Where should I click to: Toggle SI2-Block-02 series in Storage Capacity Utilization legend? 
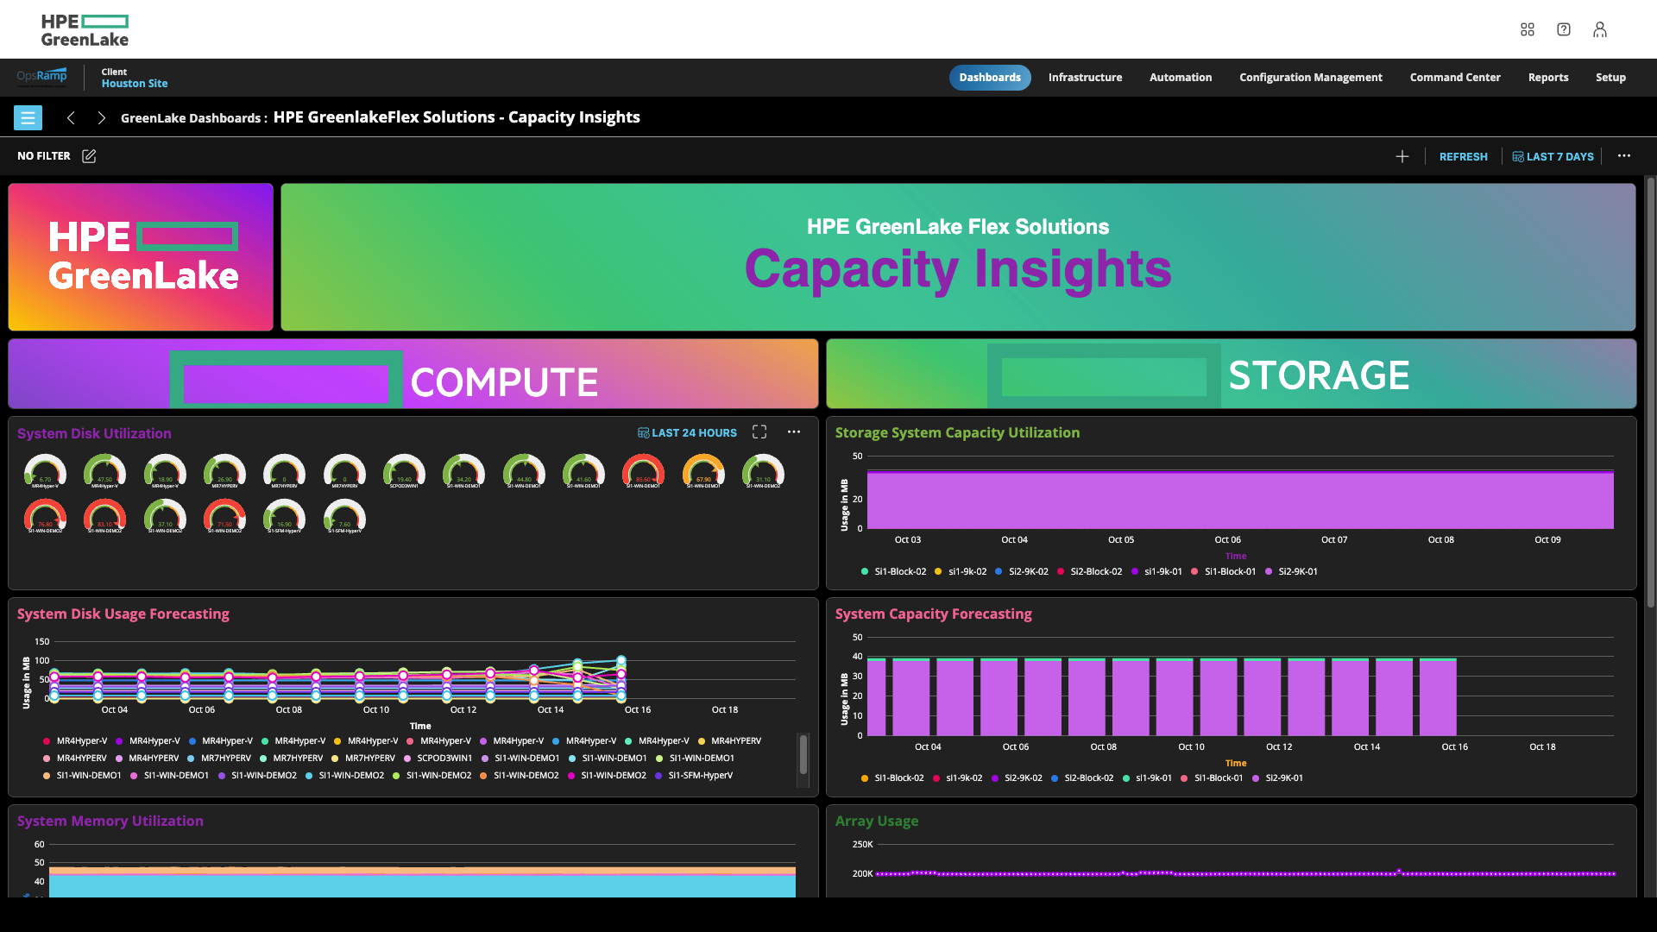pos(1089,571)
